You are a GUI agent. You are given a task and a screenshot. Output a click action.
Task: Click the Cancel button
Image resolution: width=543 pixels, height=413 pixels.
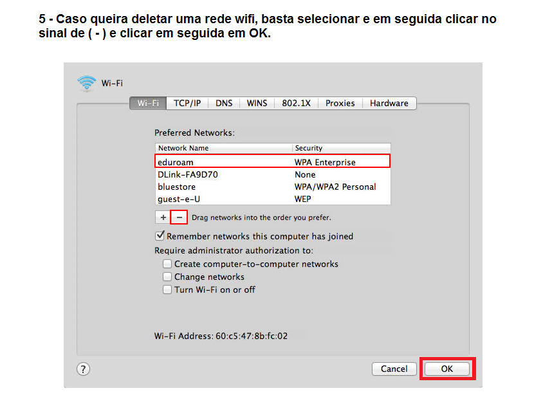click(394, 369)
